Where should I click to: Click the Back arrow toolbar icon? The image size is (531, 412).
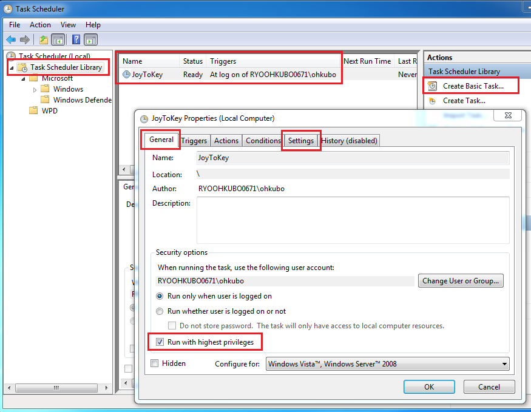tap(11, 39)
